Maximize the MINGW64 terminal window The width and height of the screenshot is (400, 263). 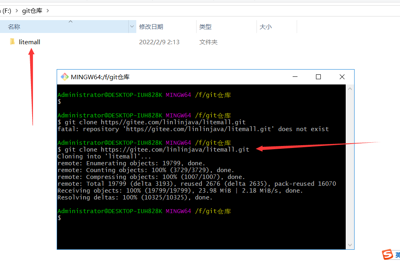coord(318,77)
